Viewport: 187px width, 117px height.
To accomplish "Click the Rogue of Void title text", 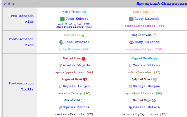I will tap(142, 35).
